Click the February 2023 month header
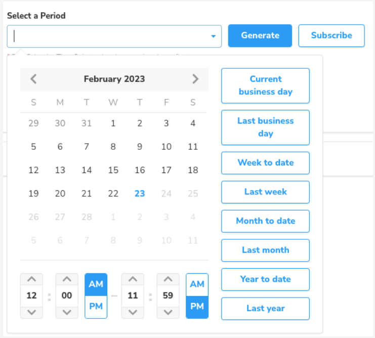375x338 pixels. pos(114,79)
